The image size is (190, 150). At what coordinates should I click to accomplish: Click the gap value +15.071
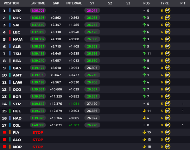tap(56, 125)
